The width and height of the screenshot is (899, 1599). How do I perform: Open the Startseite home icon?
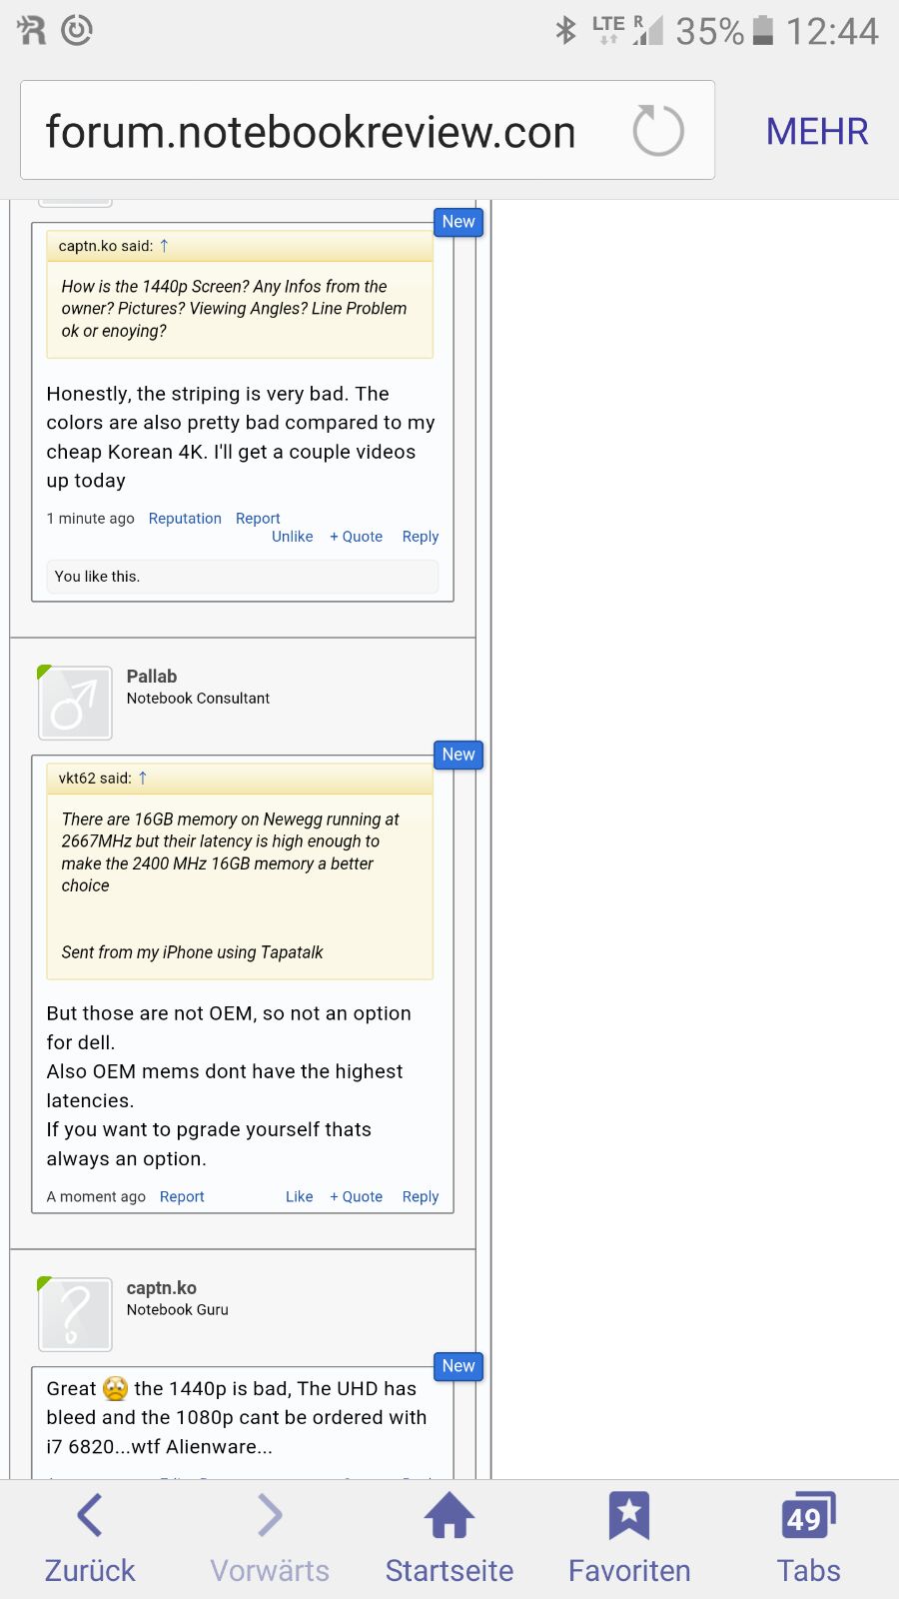coord(449,1515)
